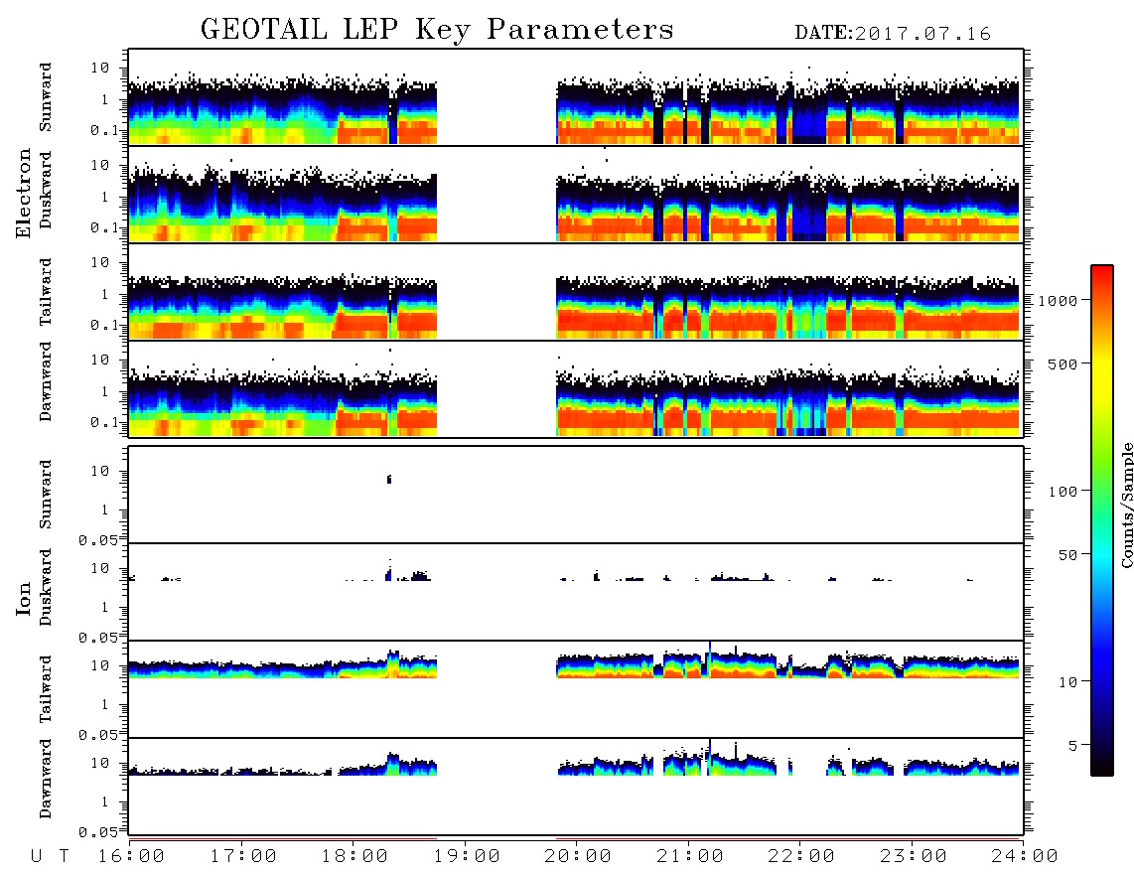Click the '19:00' time tick label
The image size is (1134, 874).
467,857
